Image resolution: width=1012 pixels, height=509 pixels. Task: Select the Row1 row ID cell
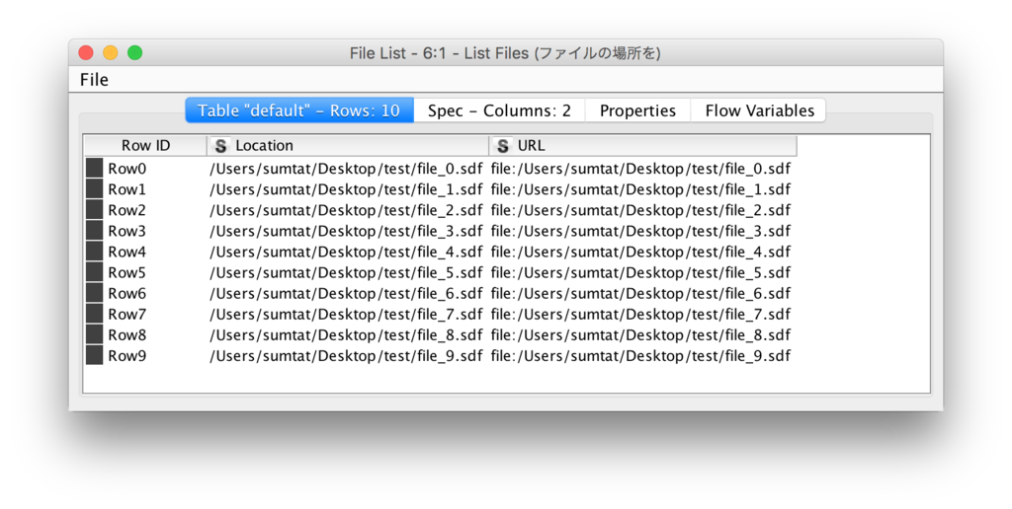[x=146, y=188]
